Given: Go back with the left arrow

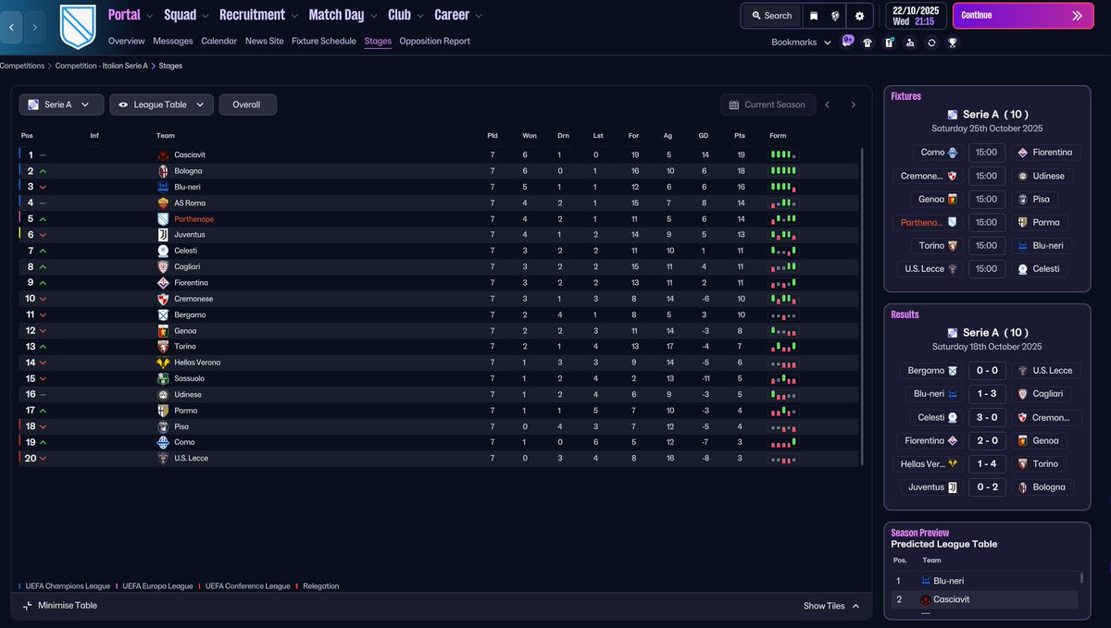Looking at the screenshot, I should point(11,28).
